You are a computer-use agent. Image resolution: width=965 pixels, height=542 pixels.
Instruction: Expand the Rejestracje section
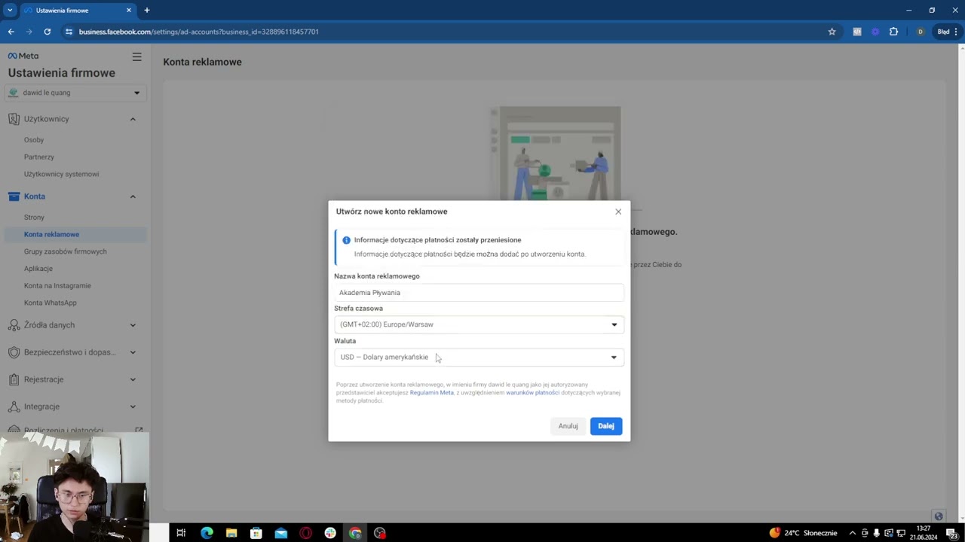pos(133,379)
